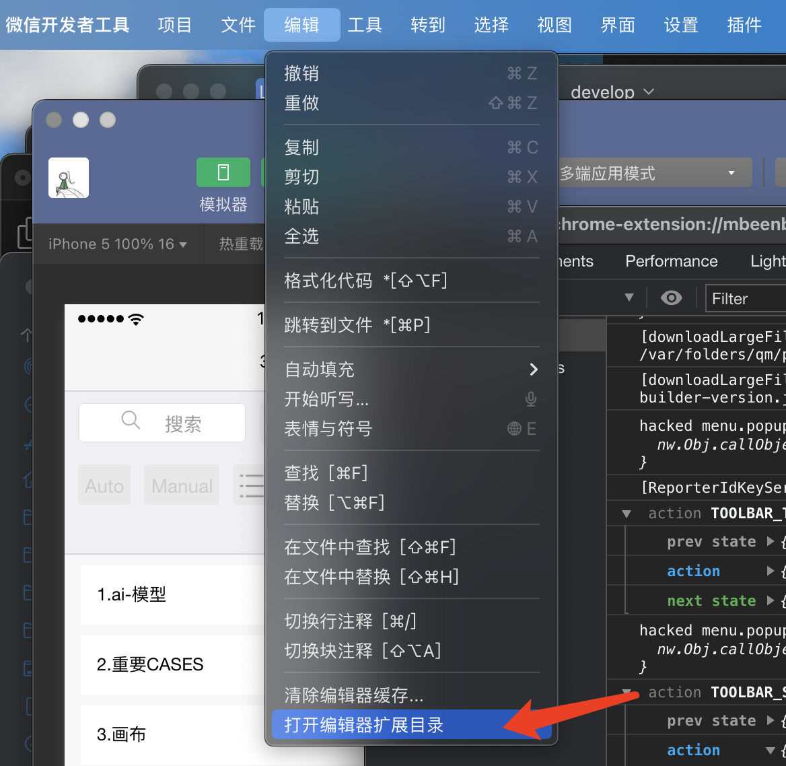786x766 pixels.
Task: Open the 项目 menu in menu bar
Action: (x=174, y=24)
